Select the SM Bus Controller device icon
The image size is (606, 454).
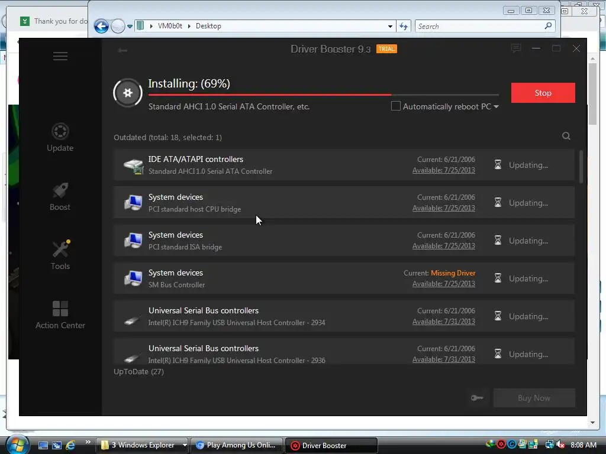pyautogui.click(x=133, y=278)
